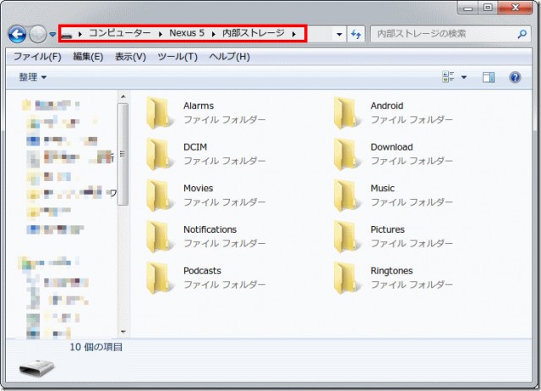Select Nexus 5 in the address breadcrumb
541x391 pixels.
click(187, 33)
